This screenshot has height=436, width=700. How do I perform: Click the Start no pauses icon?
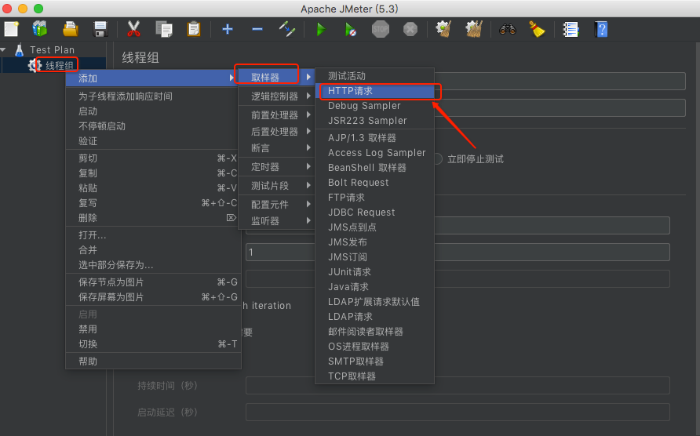click(350, 29)
